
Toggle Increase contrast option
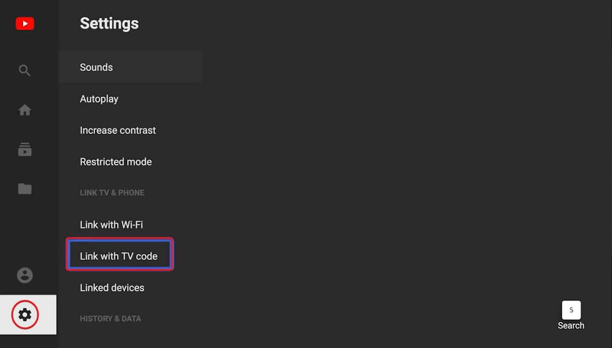point(118,130)
